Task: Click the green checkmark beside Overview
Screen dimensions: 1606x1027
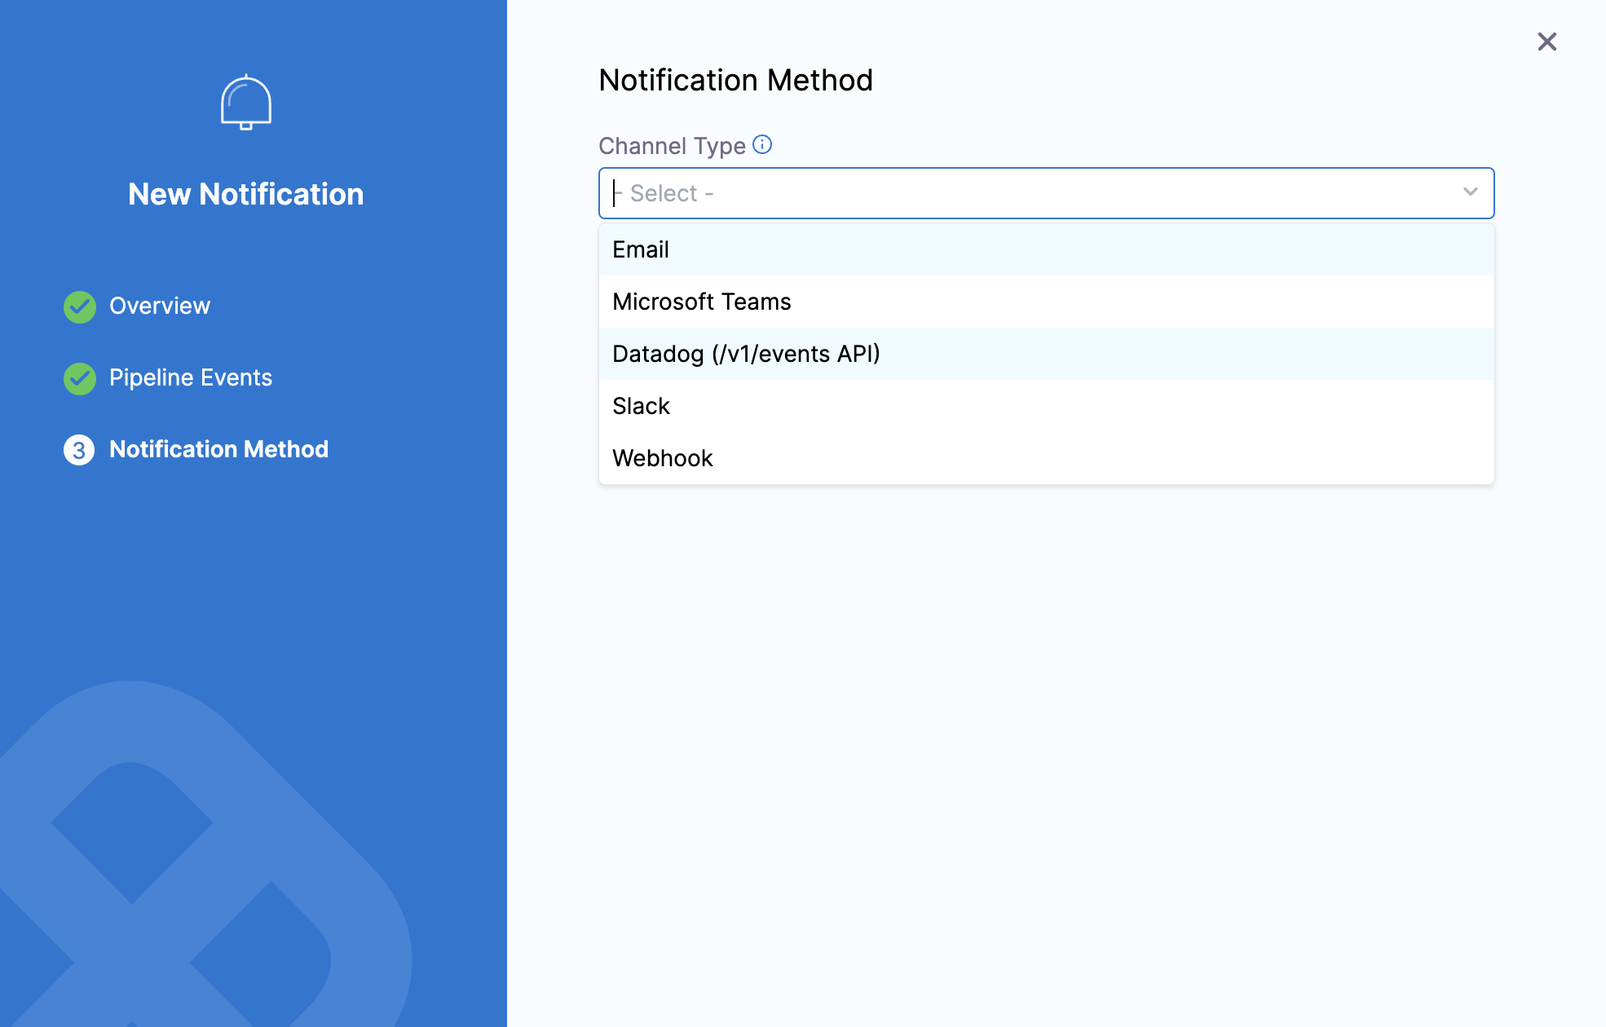Action: point(80,306)
